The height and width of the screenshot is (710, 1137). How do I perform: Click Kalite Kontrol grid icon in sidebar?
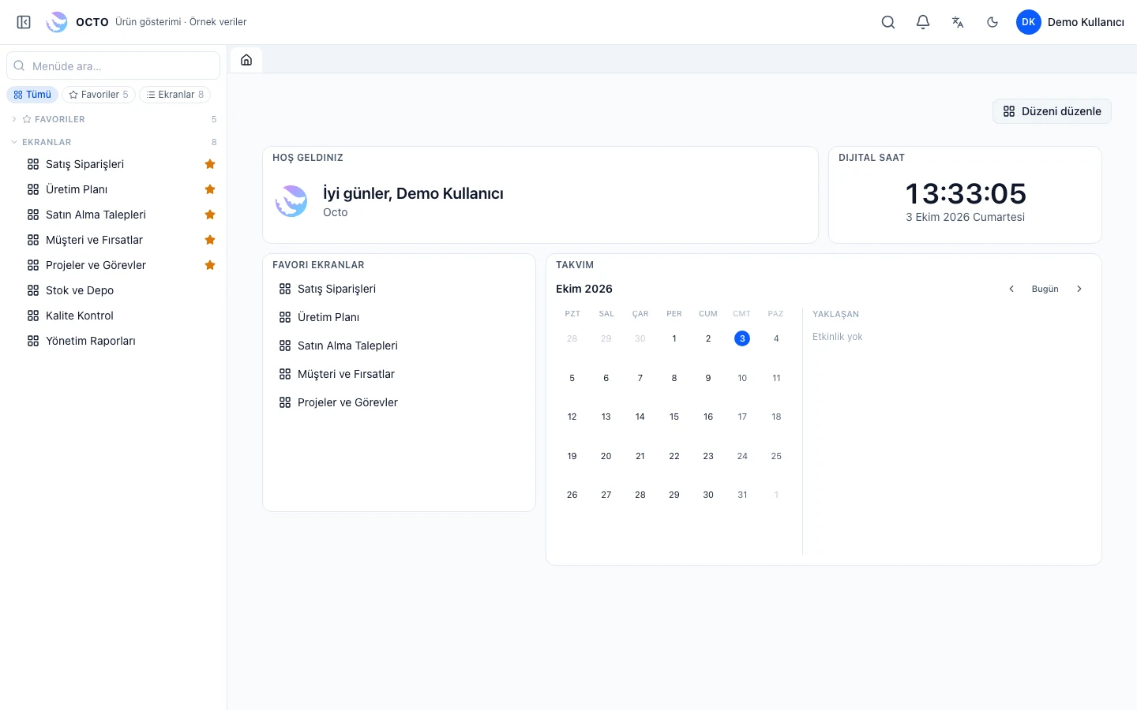pyautogui.click(x=33, y=316)
